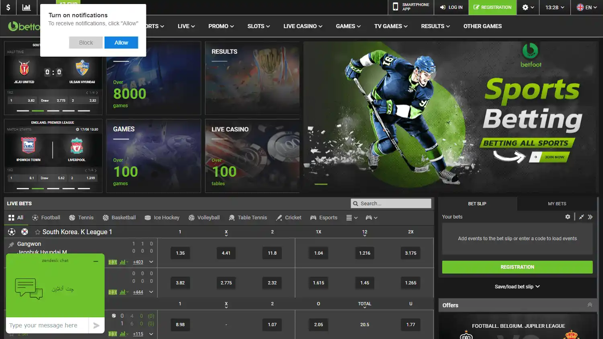The height and width of the screenshot is (339, 603).
Task: Select the Football sport filter
Action: [x=46, y=218]
